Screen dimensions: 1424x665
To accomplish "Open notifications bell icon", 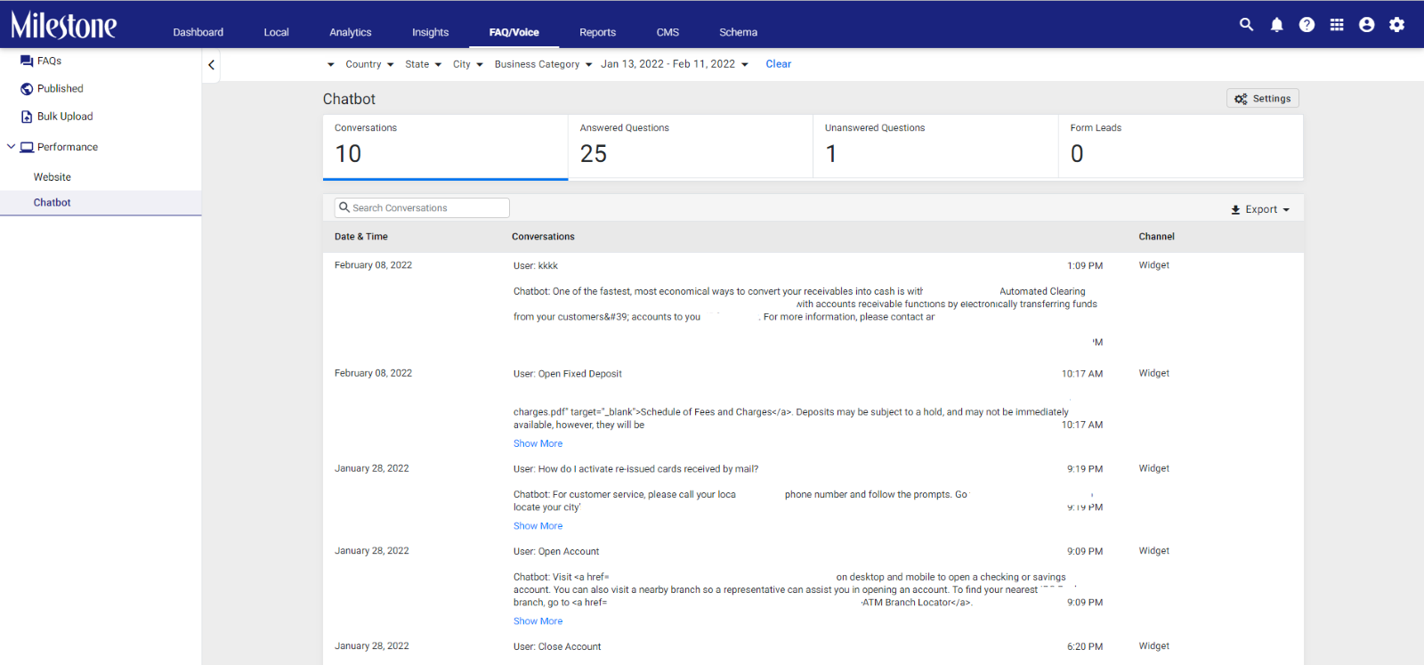I will (1276, 25).
